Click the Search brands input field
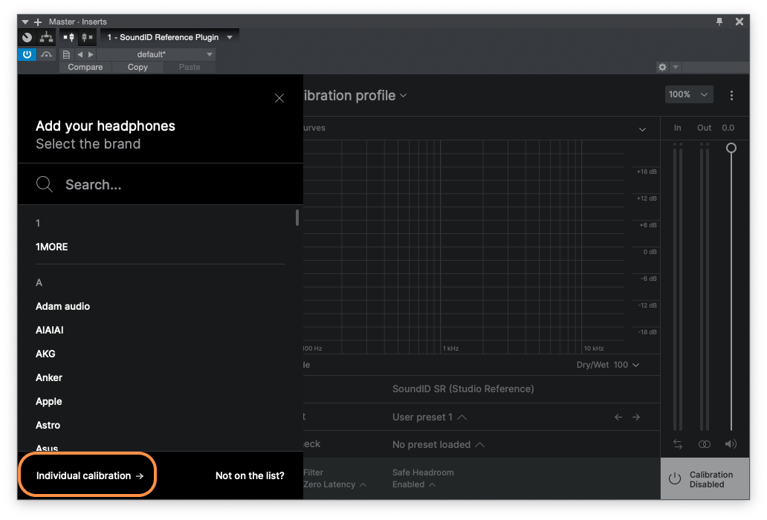 tap(161, 185)
